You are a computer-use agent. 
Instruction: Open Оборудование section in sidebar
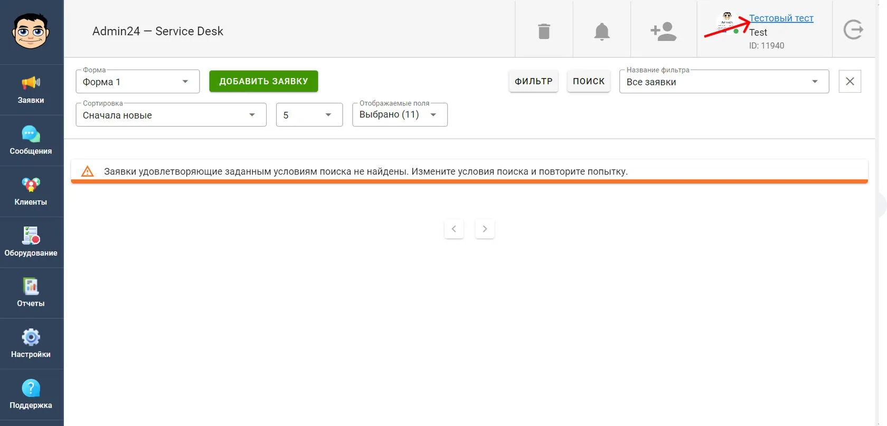31,243
